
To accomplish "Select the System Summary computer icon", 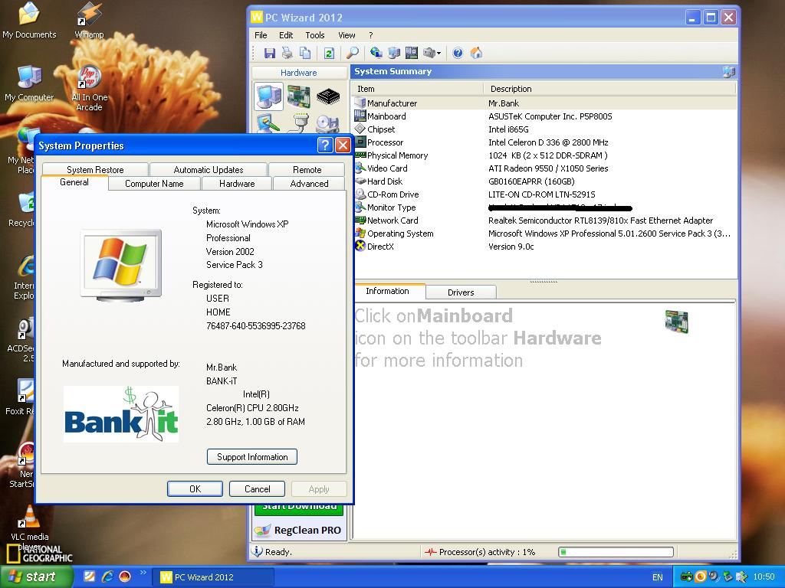I will 268,96.
